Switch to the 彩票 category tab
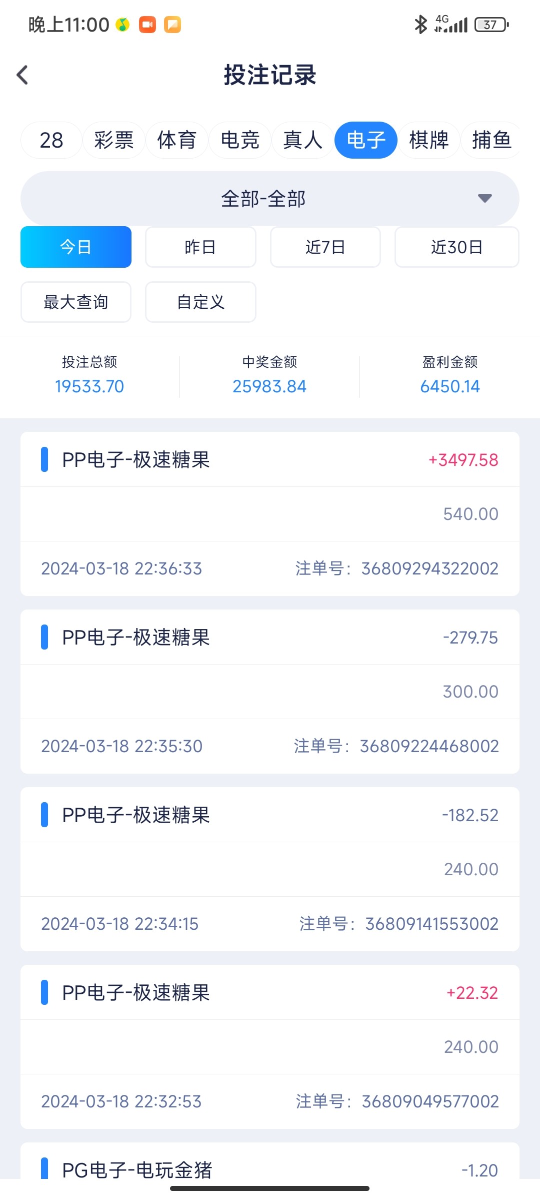The width and height of the screenshot is (540, 1201). pos(114,140)
